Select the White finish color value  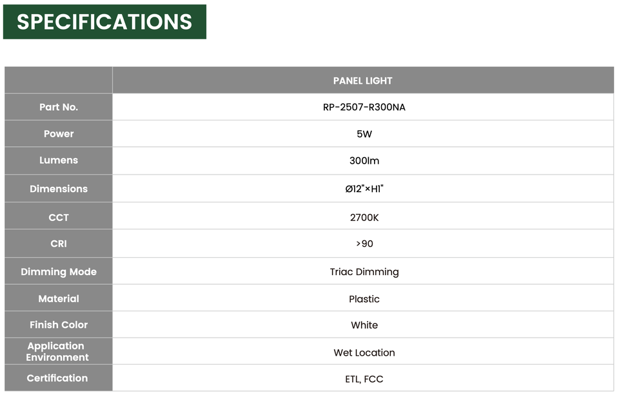364,325
